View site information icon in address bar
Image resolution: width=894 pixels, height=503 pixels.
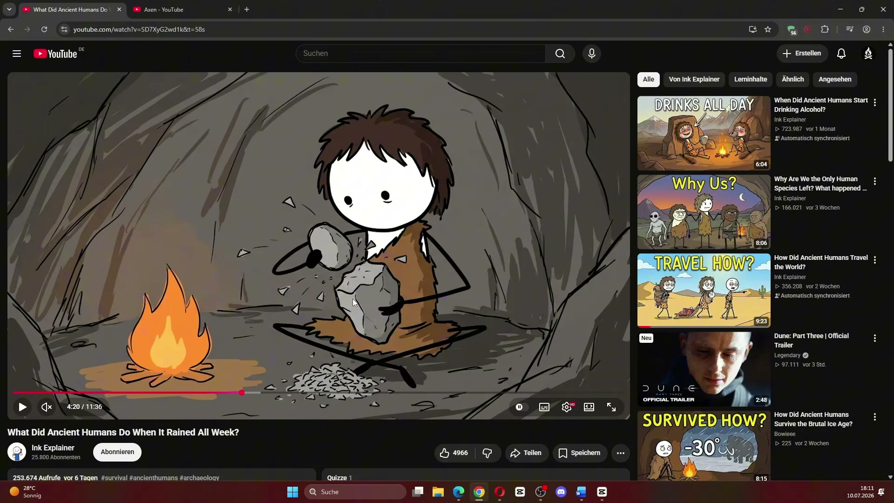64,29
